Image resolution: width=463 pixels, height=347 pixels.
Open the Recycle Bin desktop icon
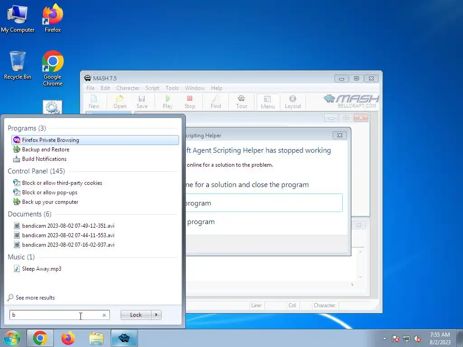click(18, 66)
